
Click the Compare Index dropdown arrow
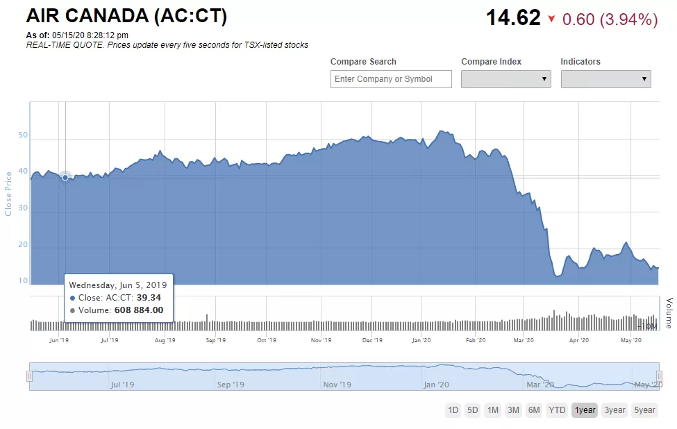544,79
